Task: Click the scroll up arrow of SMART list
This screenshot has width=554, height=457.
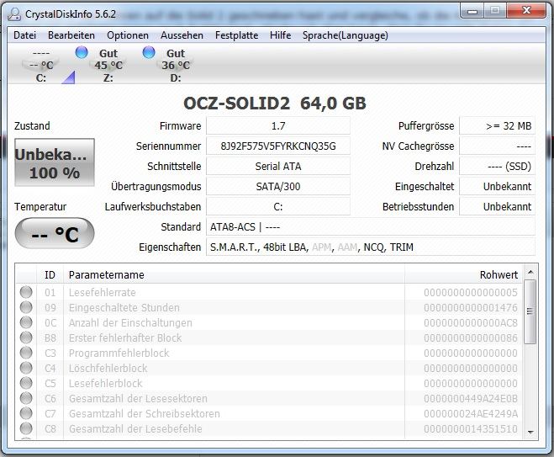Action: coord(530,272)
